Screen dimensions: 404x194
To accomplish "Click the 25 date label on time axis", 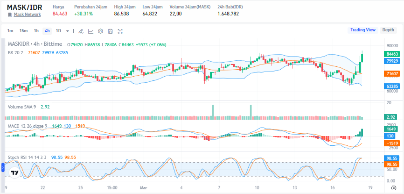I will tap(81, 187).
